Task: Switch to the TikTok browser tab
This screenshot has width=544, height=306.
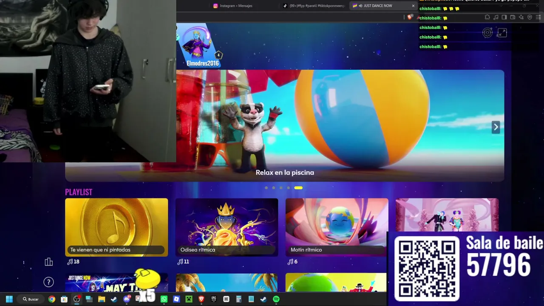Action: tap(314, 6)
